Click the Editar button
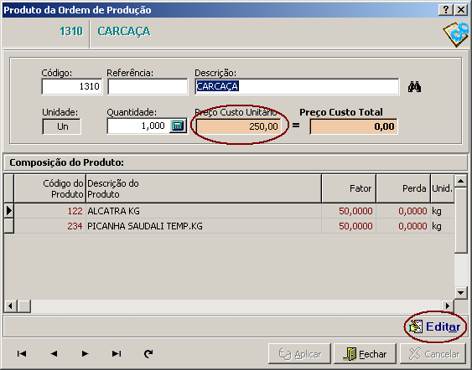 pos(435,326)
